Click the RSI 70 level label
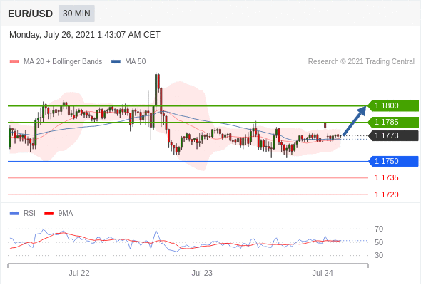Screen dimensions: 421x285 click(379, 229)
